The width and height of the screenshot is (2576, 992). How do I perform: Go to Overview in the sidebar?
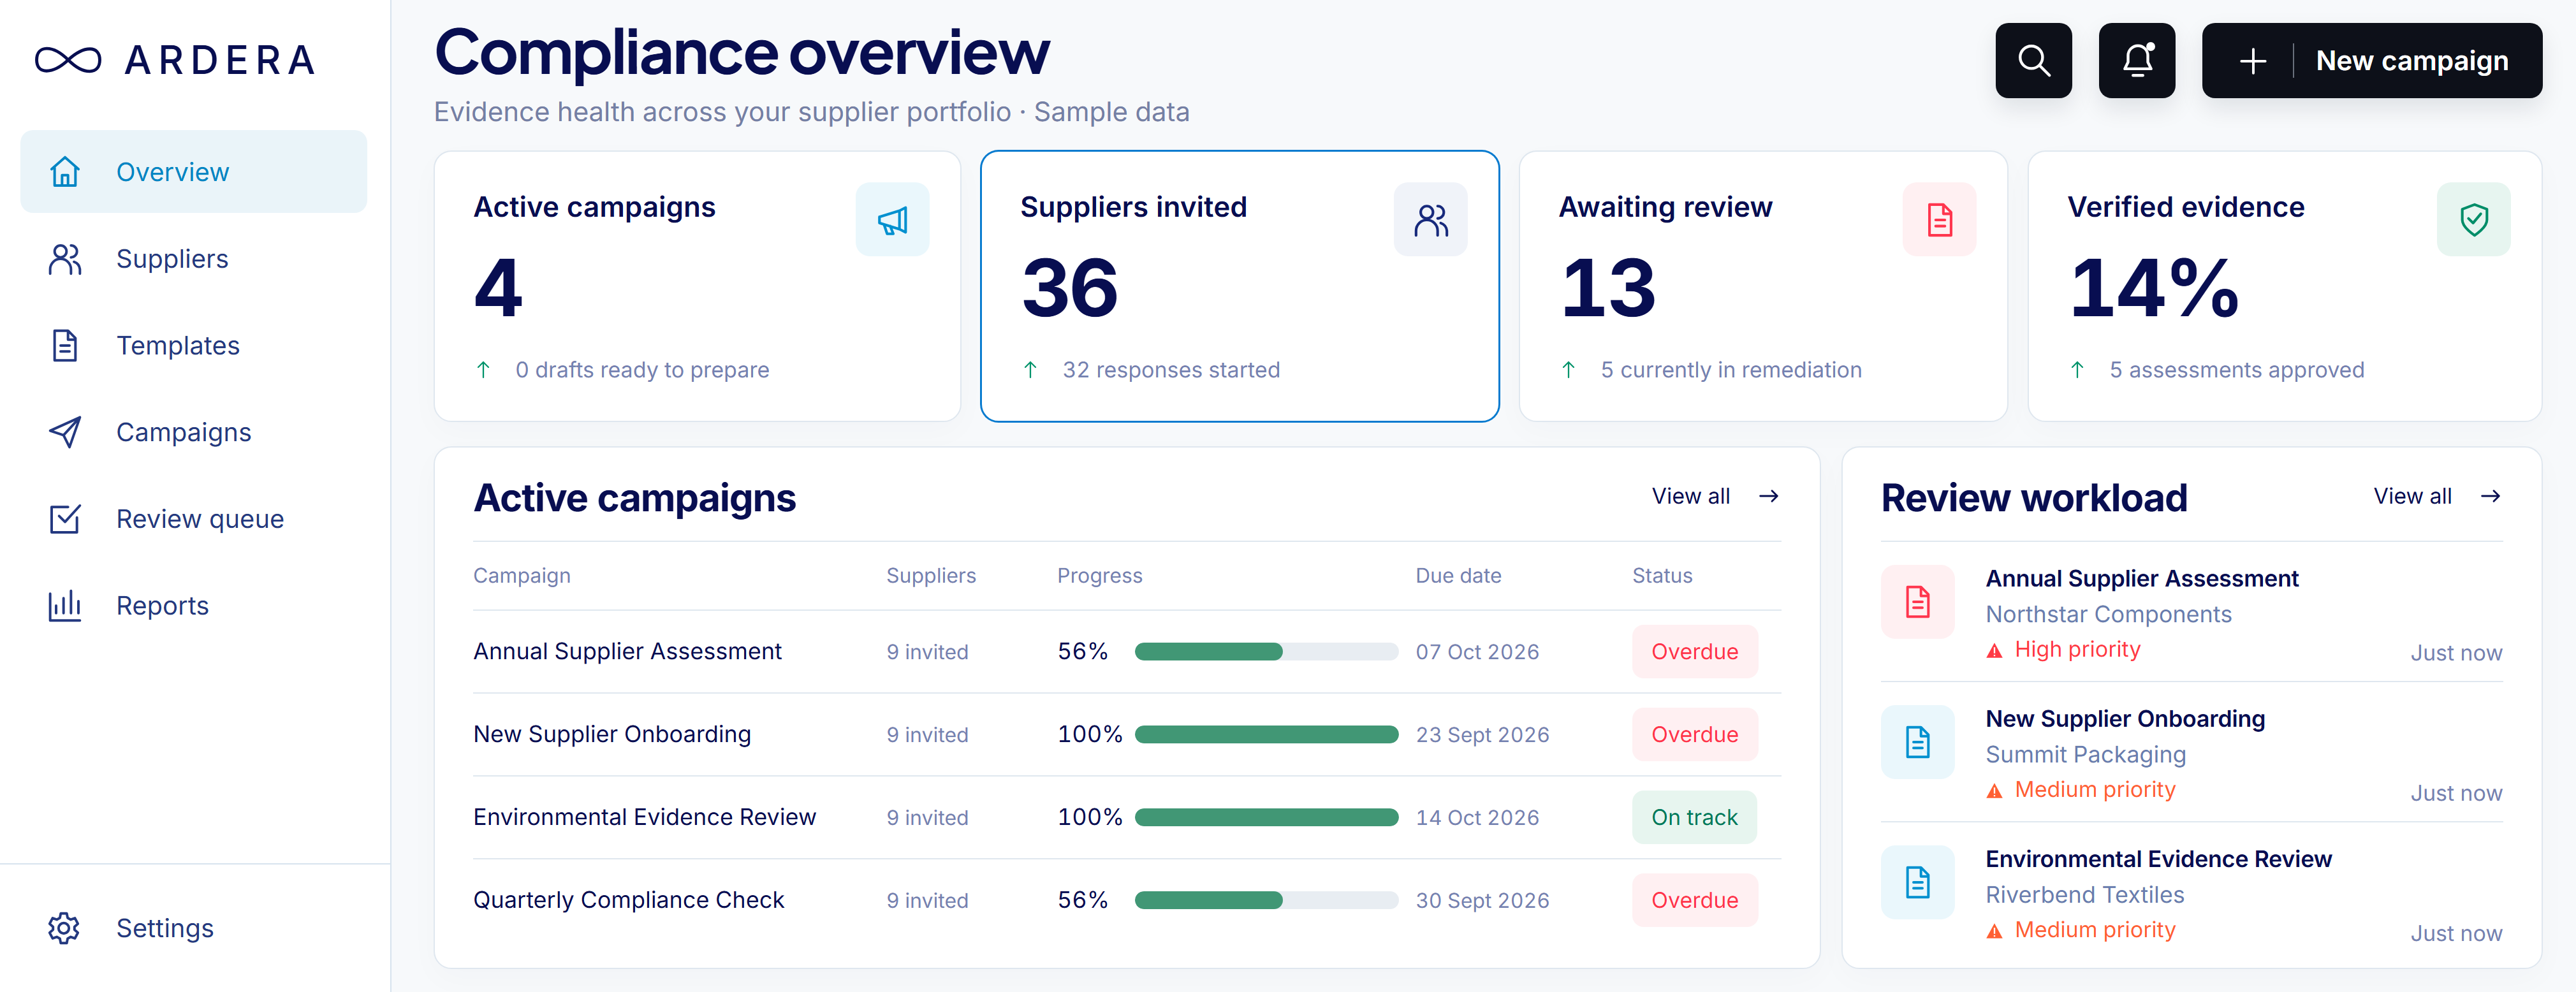(x=194, y=171)
